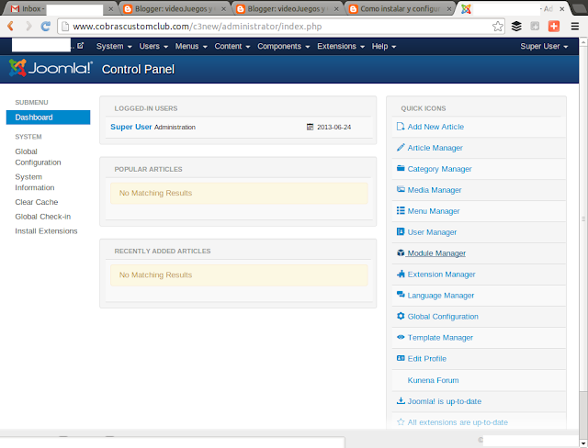Open Global Check-in sidebar link
Viewport: 588px width, 448px height.
point(43,217)
